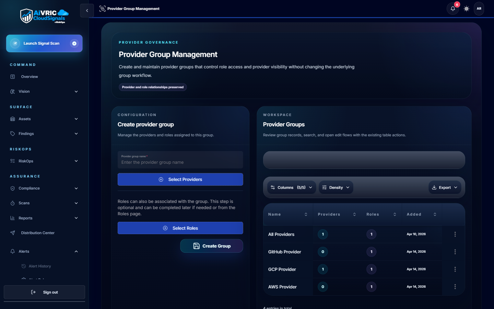
Task: Click the Provider and role relationships preserved badge
Action: point(153,87)
